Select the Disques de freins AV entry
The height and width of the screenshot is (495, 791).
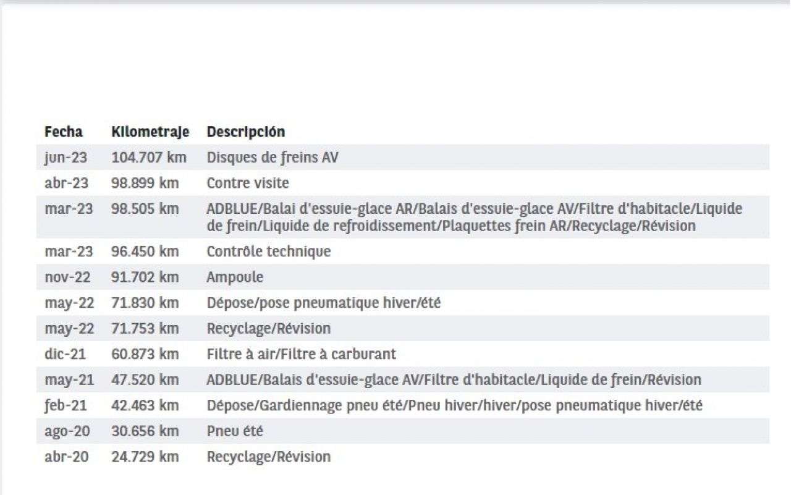(x=273, y=158)
